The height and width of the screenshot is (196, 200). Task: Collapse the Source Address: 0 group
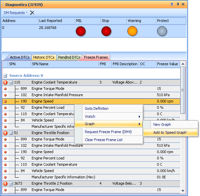[6, 76]
